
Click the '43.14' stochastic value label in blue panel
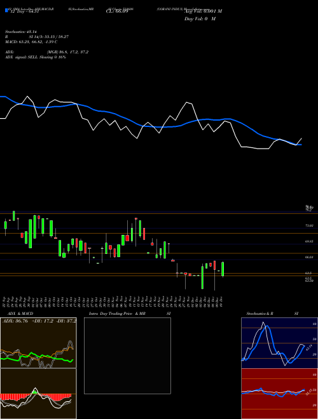pyautogui.click(x=308, y=348)
